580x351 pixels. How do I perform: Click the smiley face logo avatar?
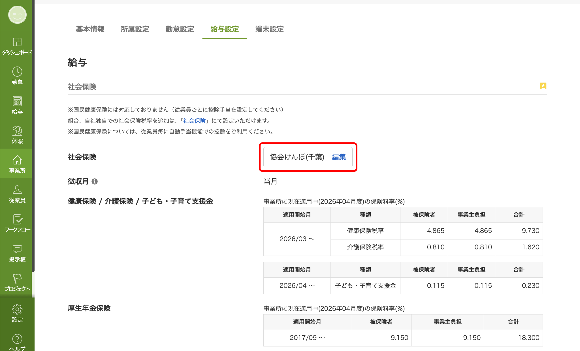tap(17, 15)
